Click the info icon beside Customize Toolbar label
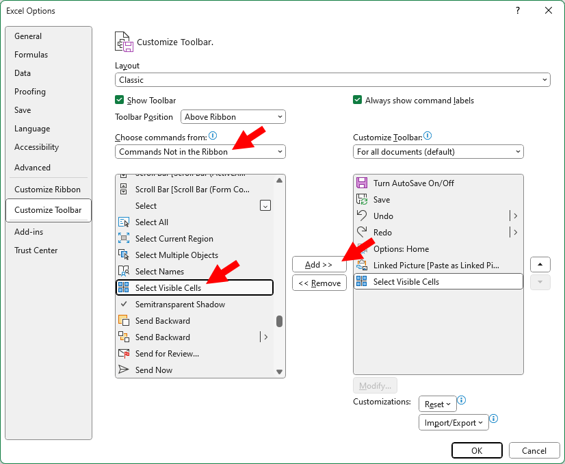Viewport: 565px width, 464px height. pos(428,136)
